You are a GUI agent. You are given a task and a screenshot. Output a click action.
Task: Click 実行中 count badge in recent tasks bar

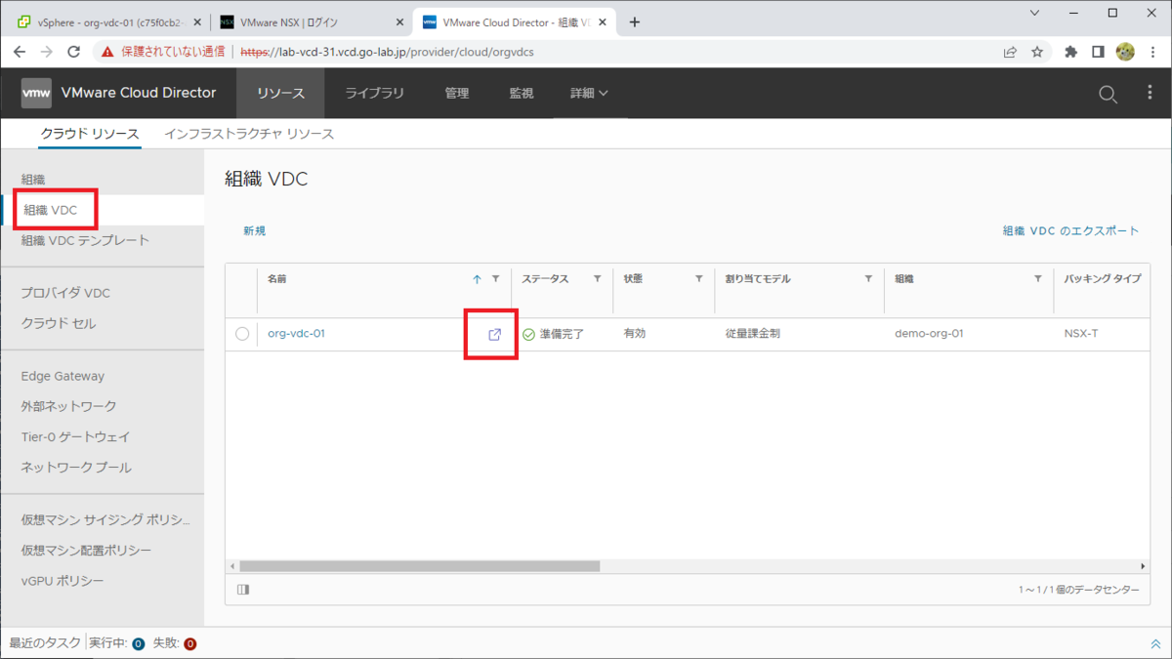[138, 644]
